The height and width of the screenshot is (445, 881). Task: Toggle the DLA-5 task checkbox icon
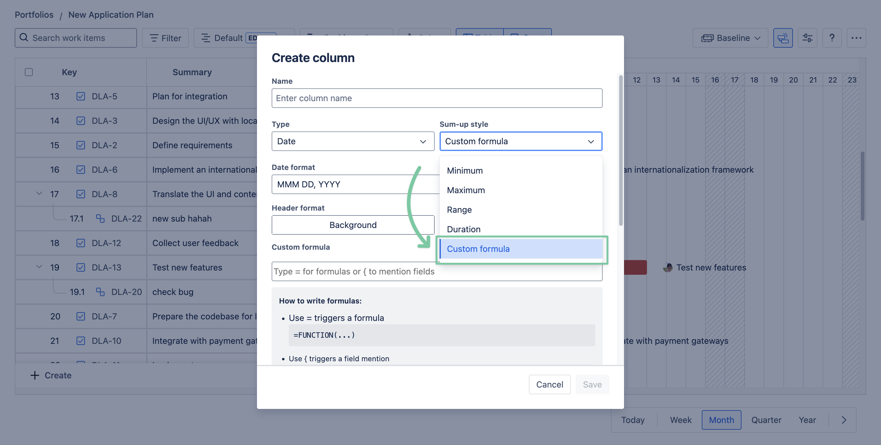(x=81, y=96)
